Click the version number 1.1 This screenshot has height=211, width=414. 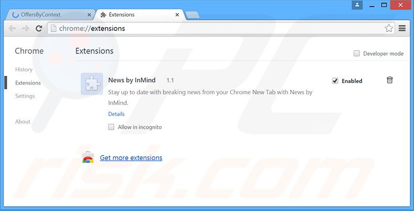point(170,80)
